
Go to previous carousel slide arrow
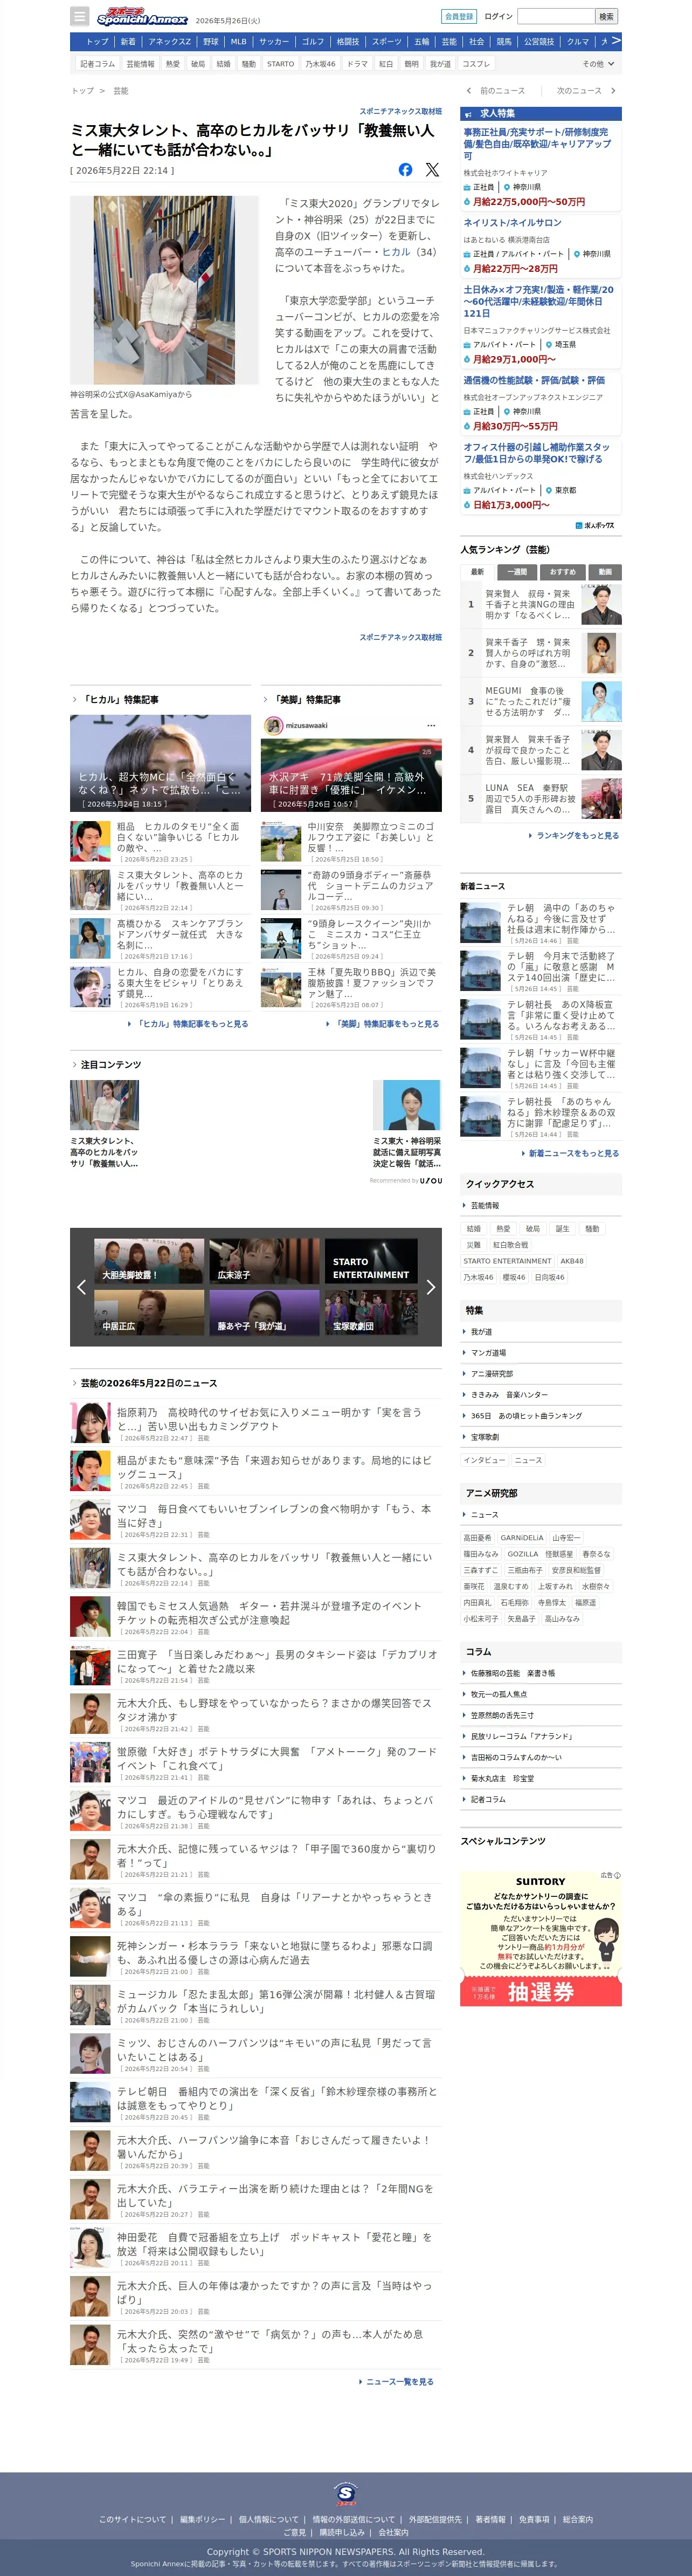click(81, 1287)
